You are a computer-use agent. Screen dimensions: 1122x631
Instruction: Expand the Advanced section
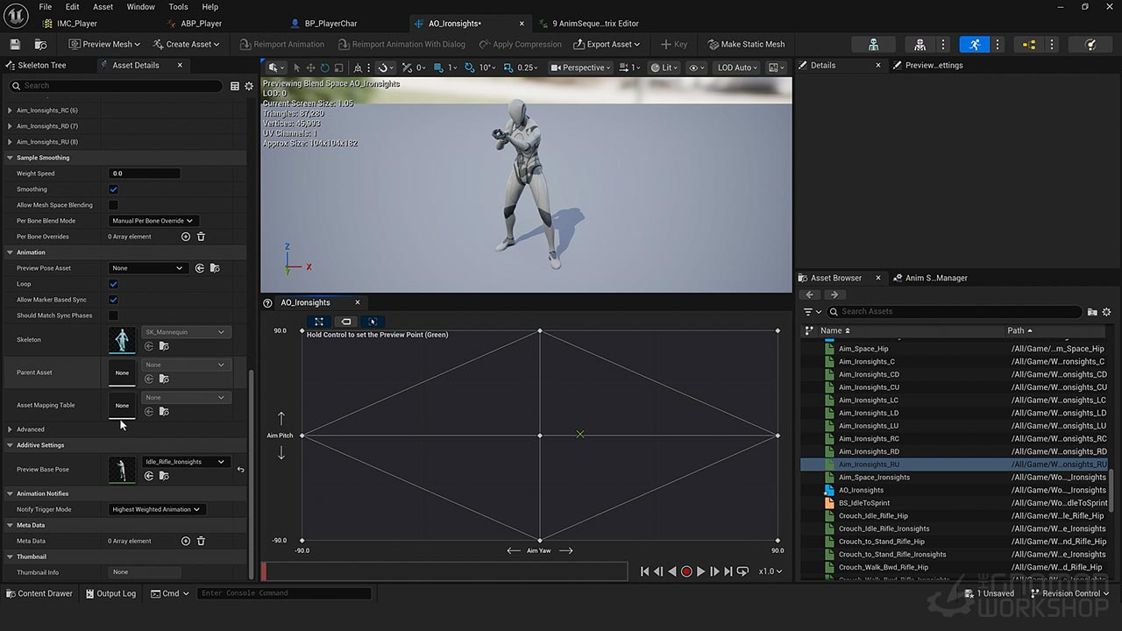click(11, 429)
